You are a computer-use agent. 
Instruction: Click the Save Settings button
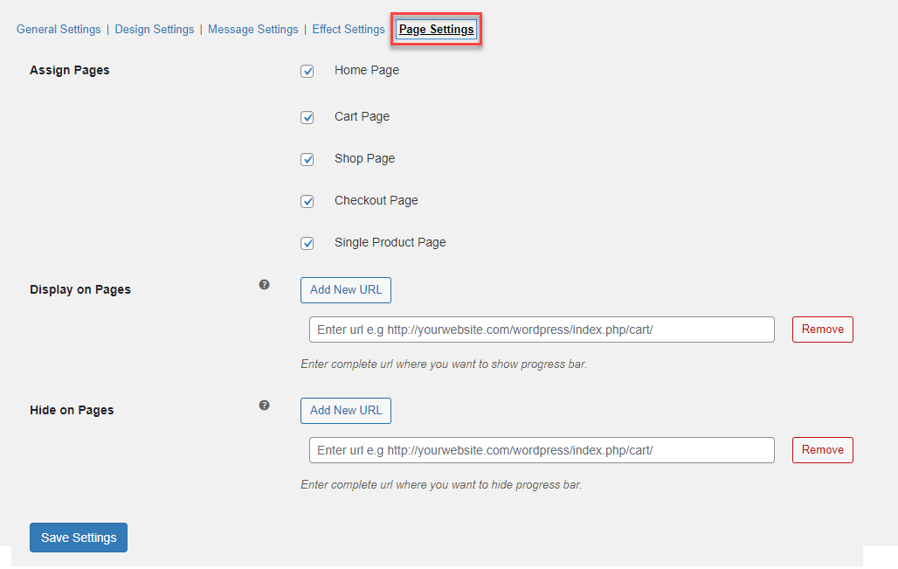pyautogui.click(x=79, y=538)
